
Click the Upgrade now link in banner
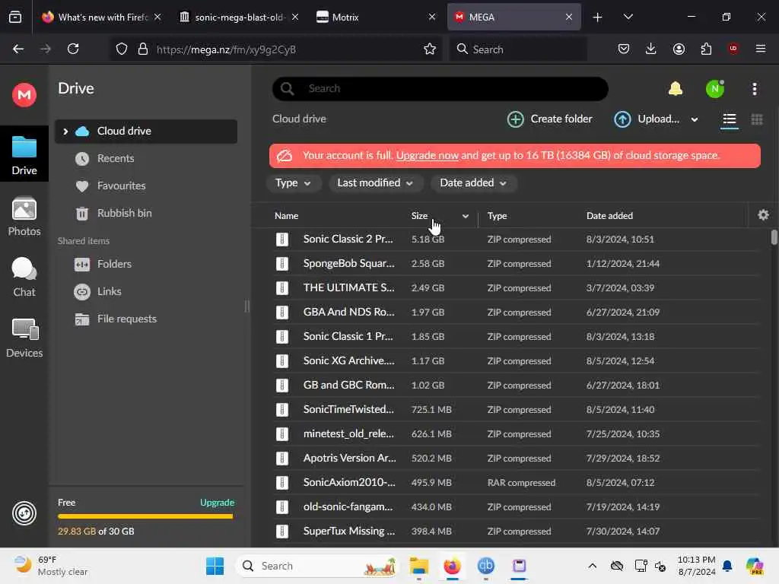click(x=427, y=155)
